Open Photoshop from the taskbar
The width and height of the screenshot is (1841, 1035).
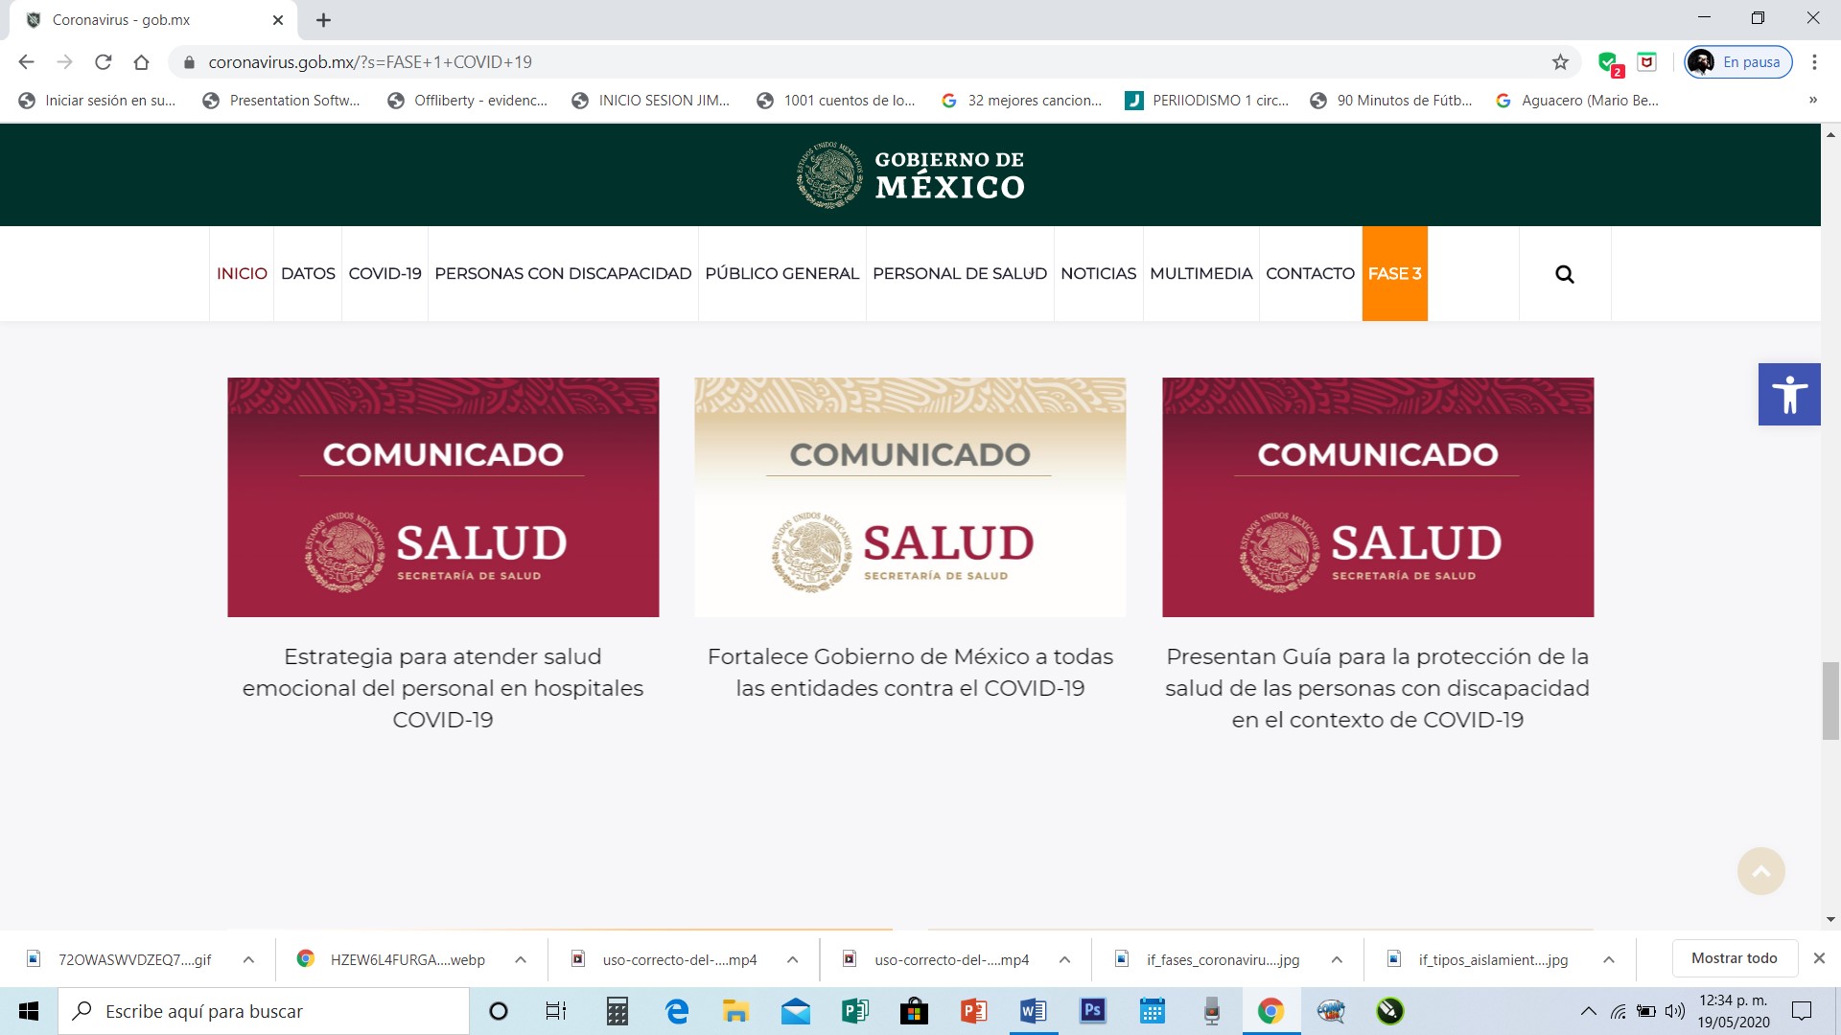[1092, 1011]
